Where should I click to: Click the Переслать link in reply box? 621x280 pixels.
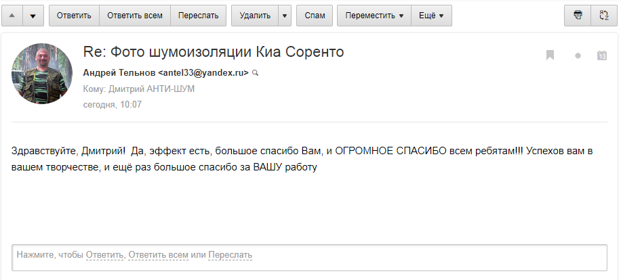[230, 255]
